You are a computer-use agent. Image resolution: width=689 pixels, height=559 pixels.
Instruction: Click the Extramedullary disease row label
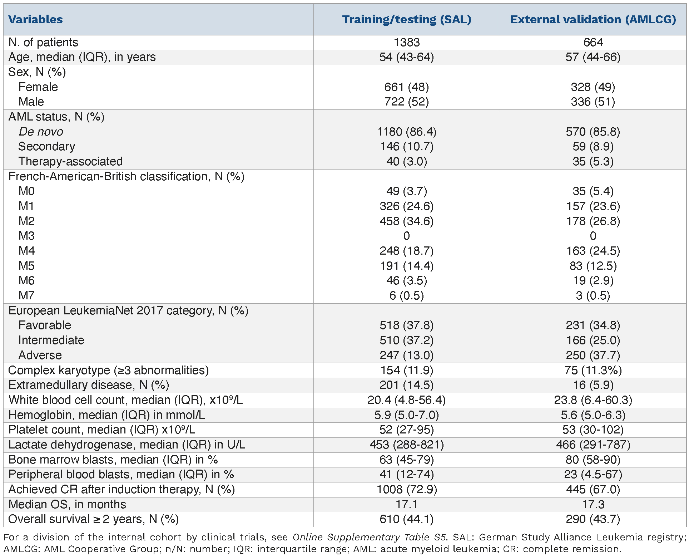(x=89, y=385)
